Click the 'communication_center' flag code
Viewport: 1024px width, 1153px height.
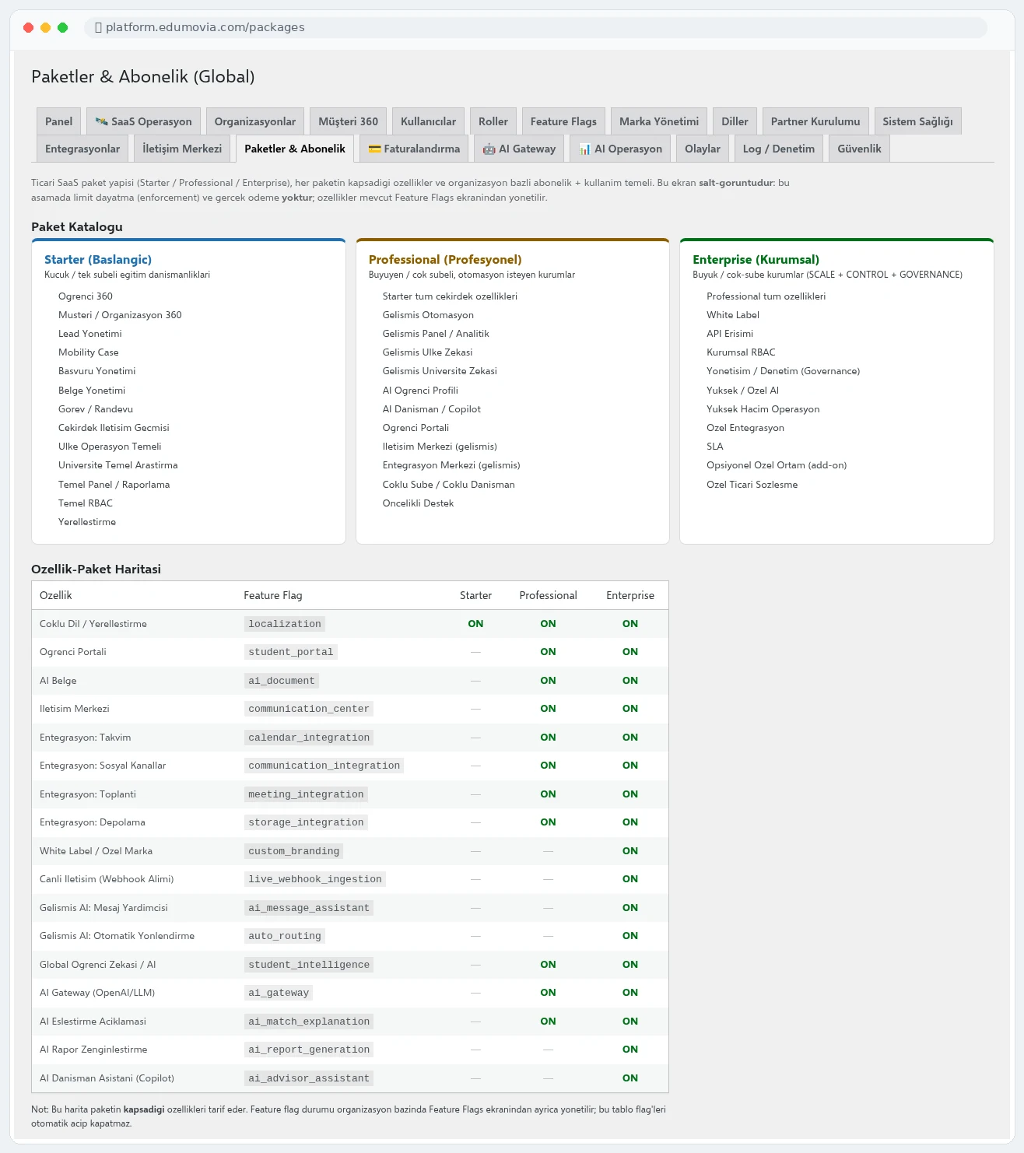coord(309,709)
